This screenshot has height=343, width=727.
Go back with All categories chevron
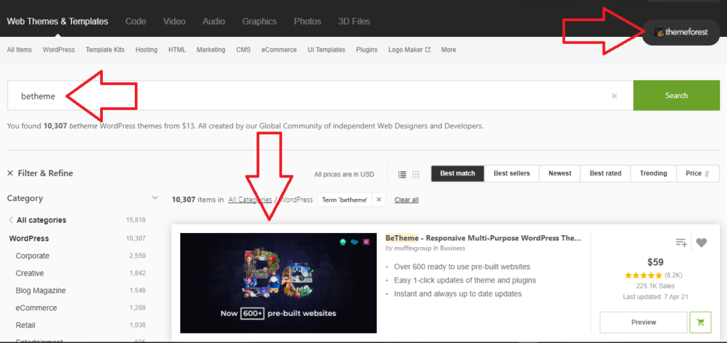11,220
